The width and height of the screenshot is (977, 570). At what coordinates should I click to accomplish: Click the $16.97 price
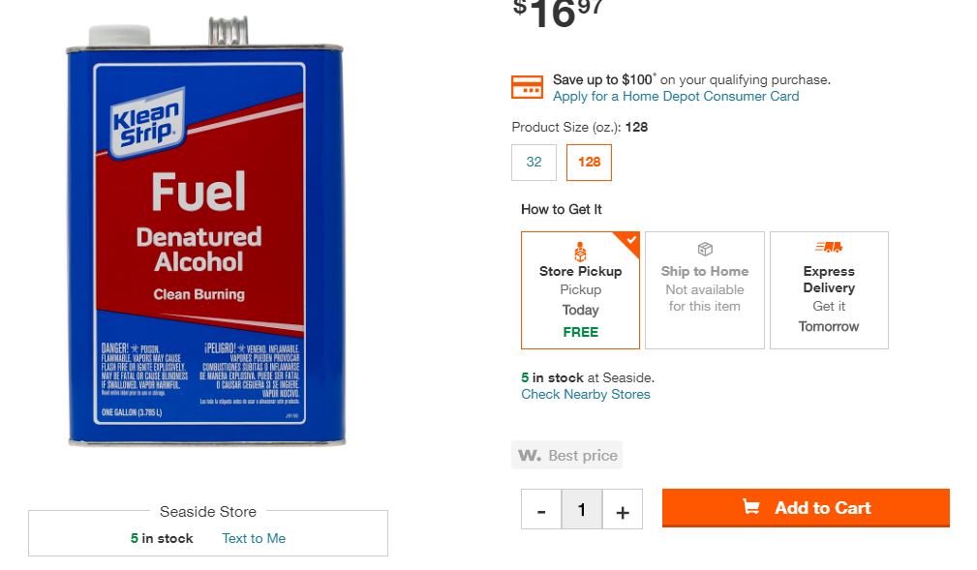[558, 14]
